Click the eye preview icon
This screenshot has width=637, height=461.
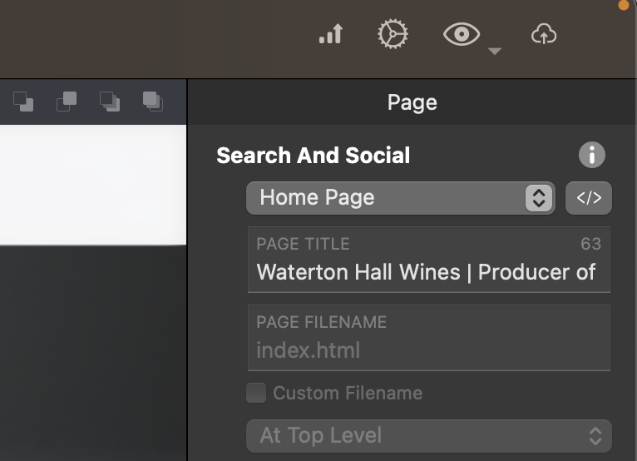point(462,35)
